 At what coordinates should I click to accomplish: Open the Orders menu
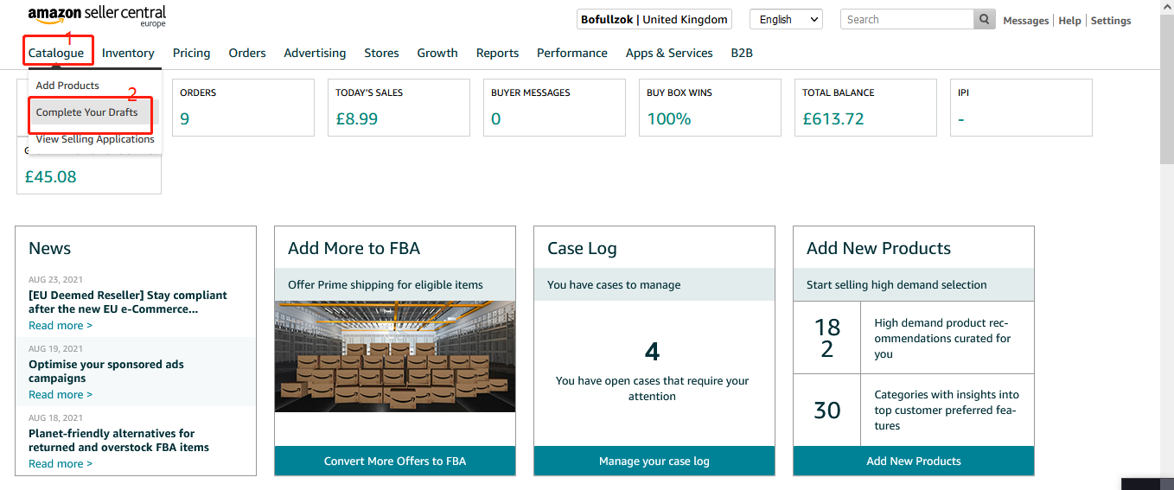pyautogui.click(x=247, y=53)
